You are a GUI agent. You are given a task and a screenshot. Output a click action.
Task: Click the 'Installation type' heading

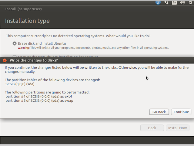click(27, 21)
